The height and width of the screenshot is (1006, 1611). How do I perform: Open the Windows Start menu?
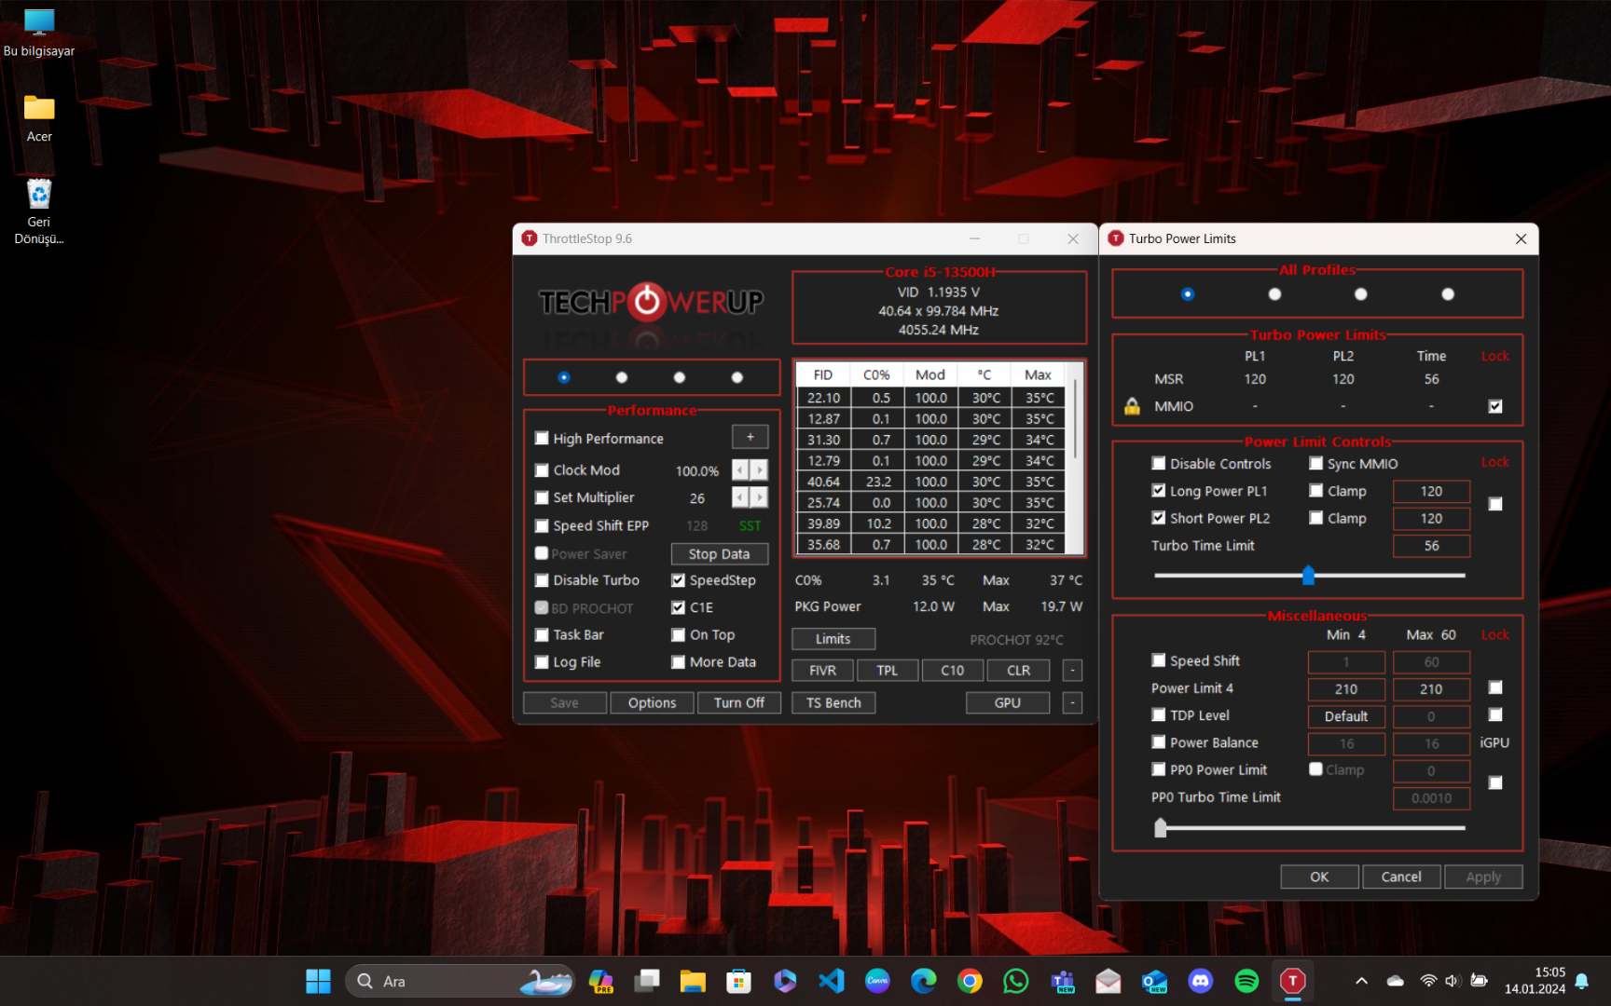(318, 981)
